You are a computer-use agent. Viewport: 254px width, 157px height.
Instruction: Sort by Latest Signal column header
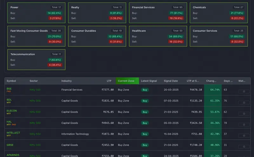pos(149,81)
